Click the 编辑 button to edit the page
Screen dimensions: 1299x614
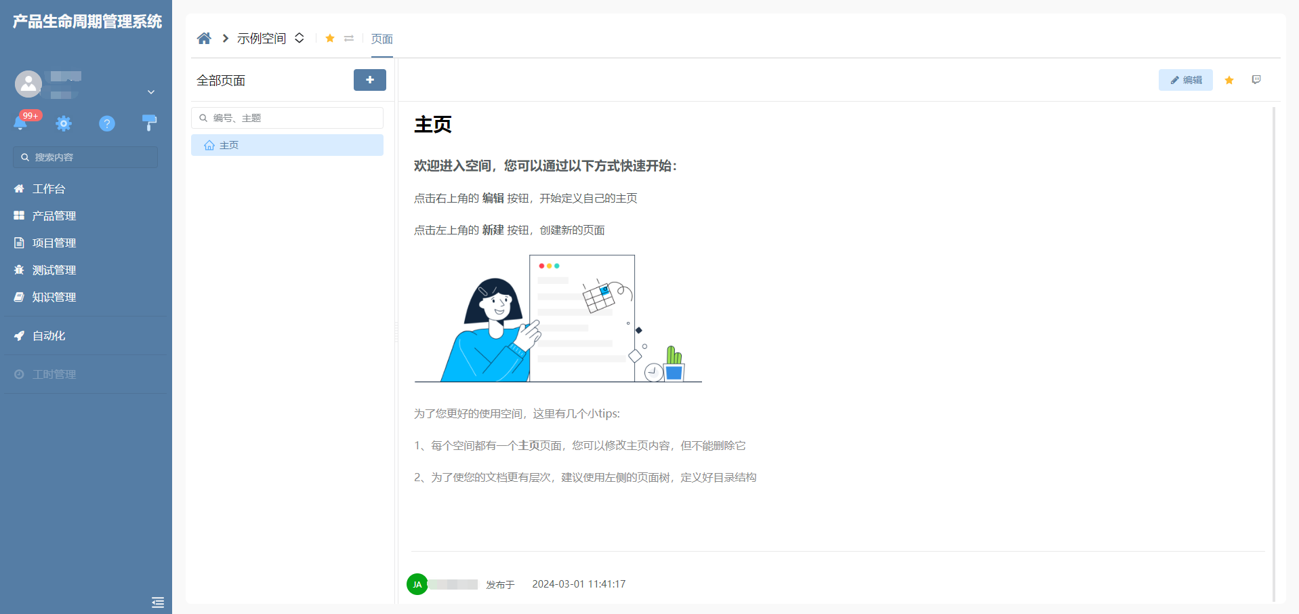tap(1185, 80)
